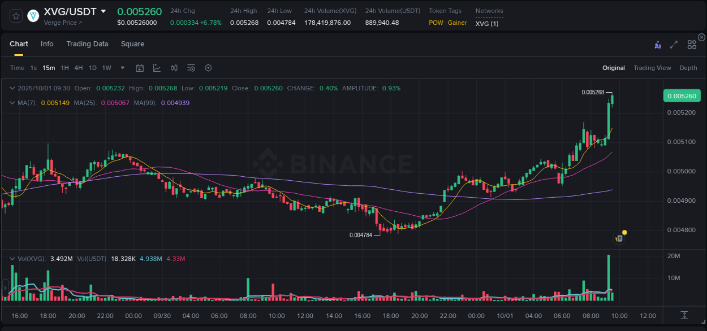The width and height of the screenshot is (707, 331).
Task: Switch chart to Depth view
Action: (688, 68)
